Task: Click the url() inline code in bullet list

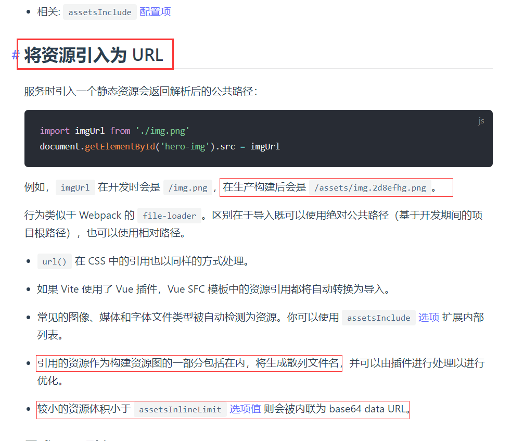Action: [54, 261]
